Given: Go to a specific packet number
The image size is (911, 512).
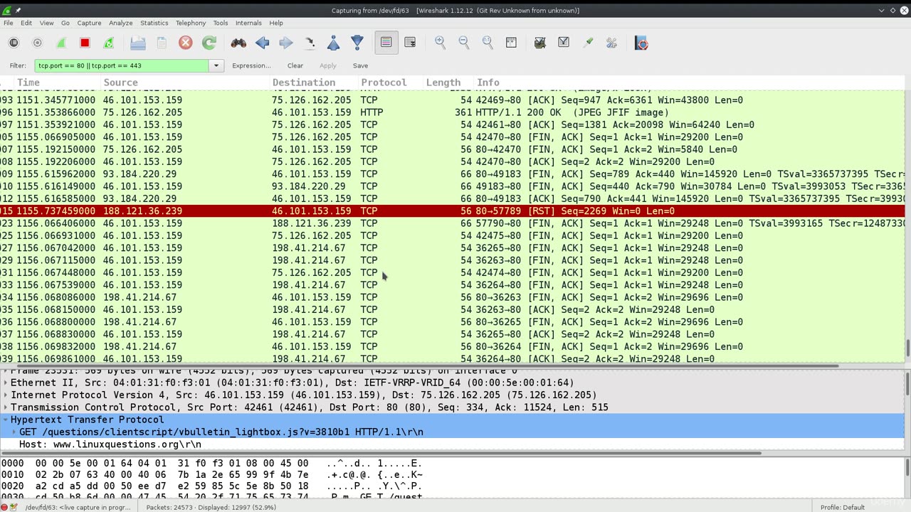Looking at the screenshot, I should coord(310,43).
